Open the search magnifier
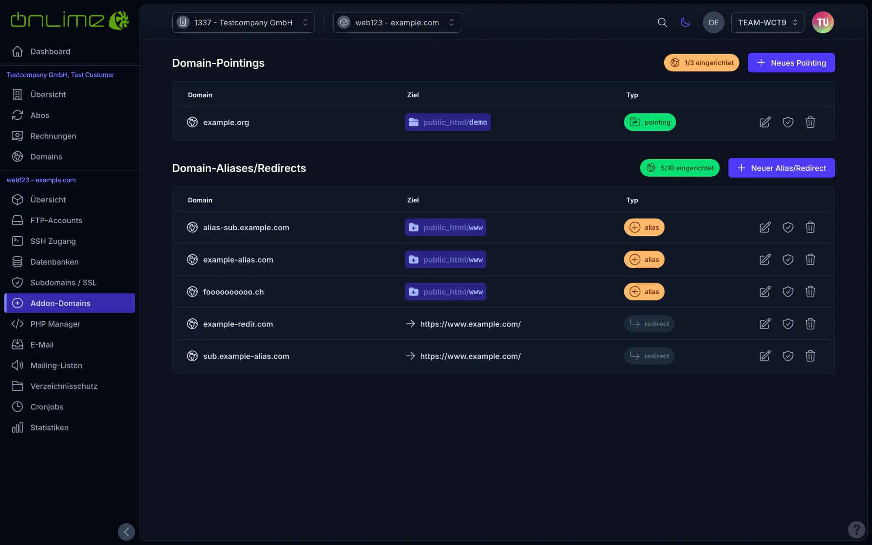 pos(662,22)
